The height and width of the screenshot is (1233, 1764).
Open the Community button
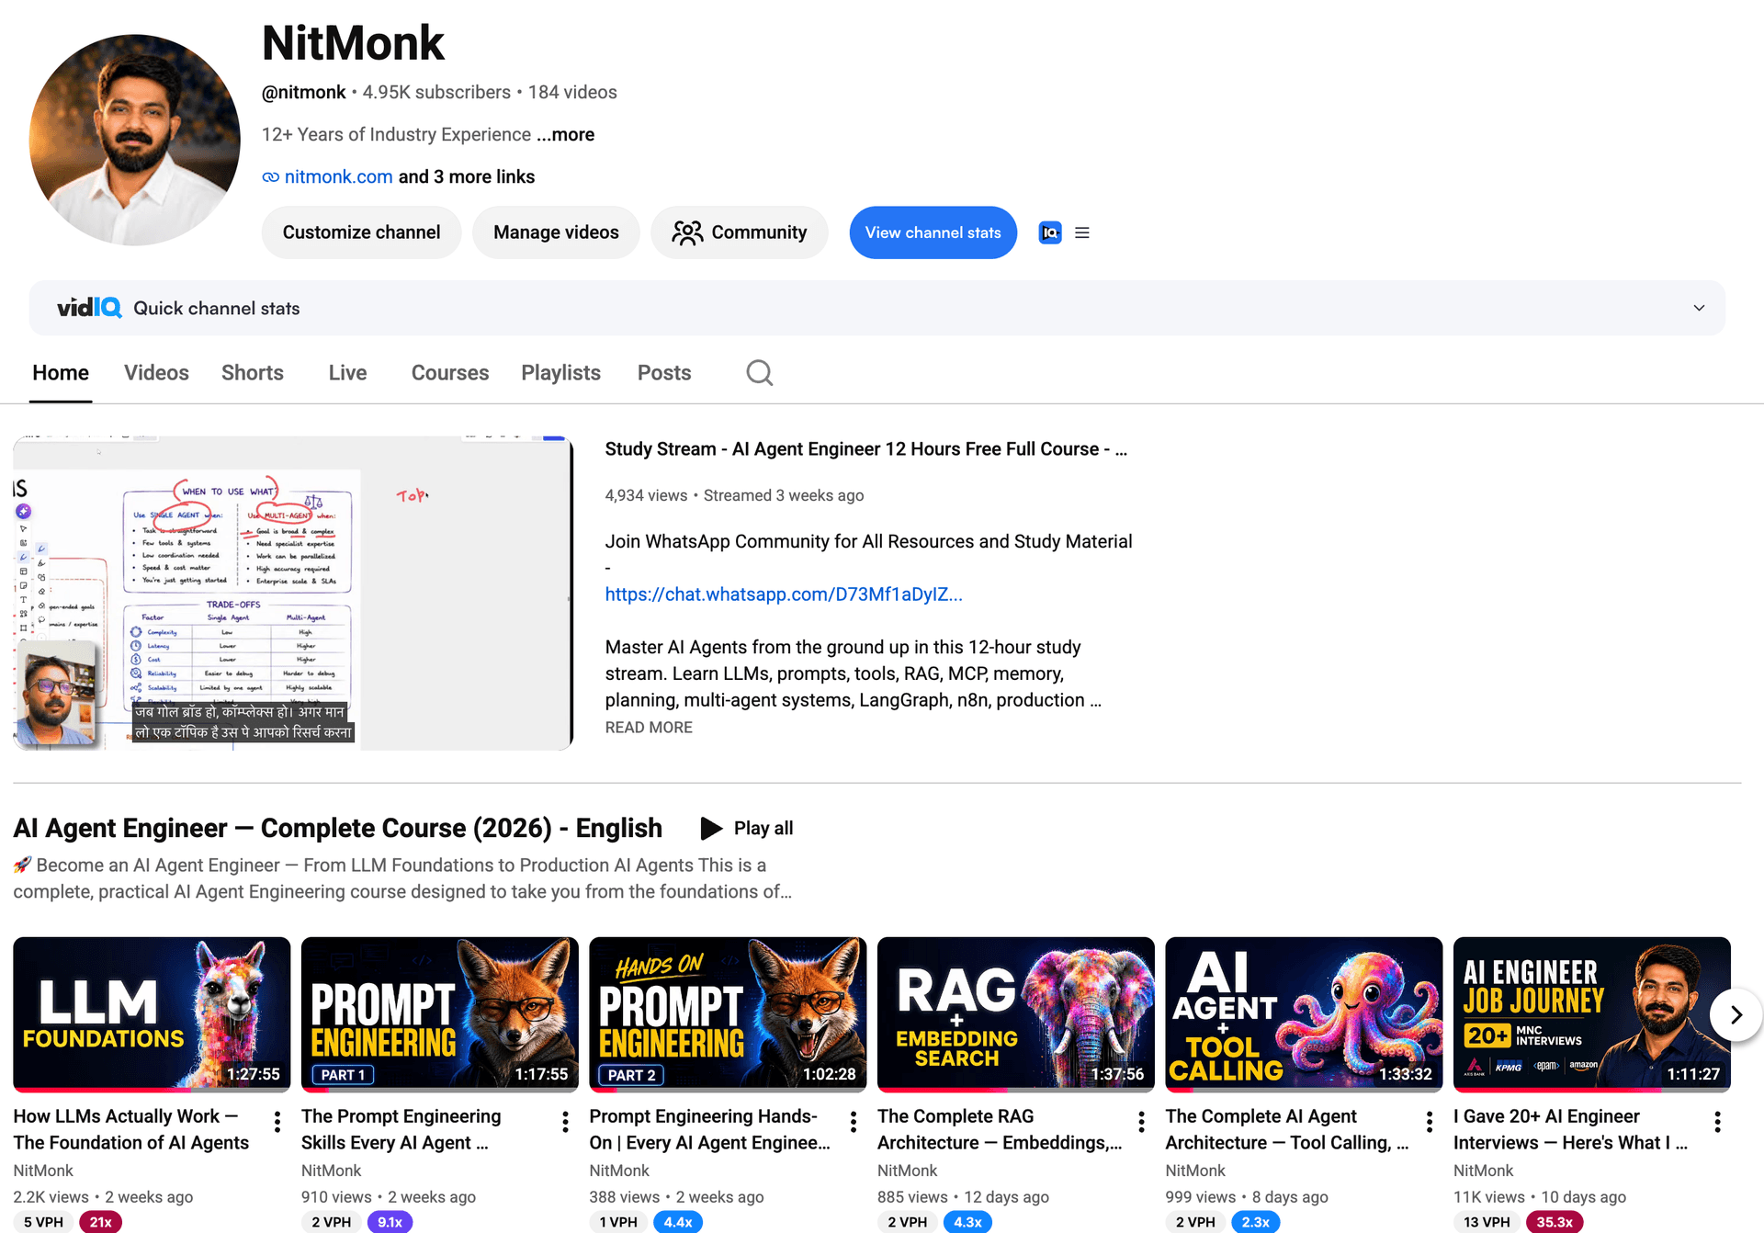(740, 232)
